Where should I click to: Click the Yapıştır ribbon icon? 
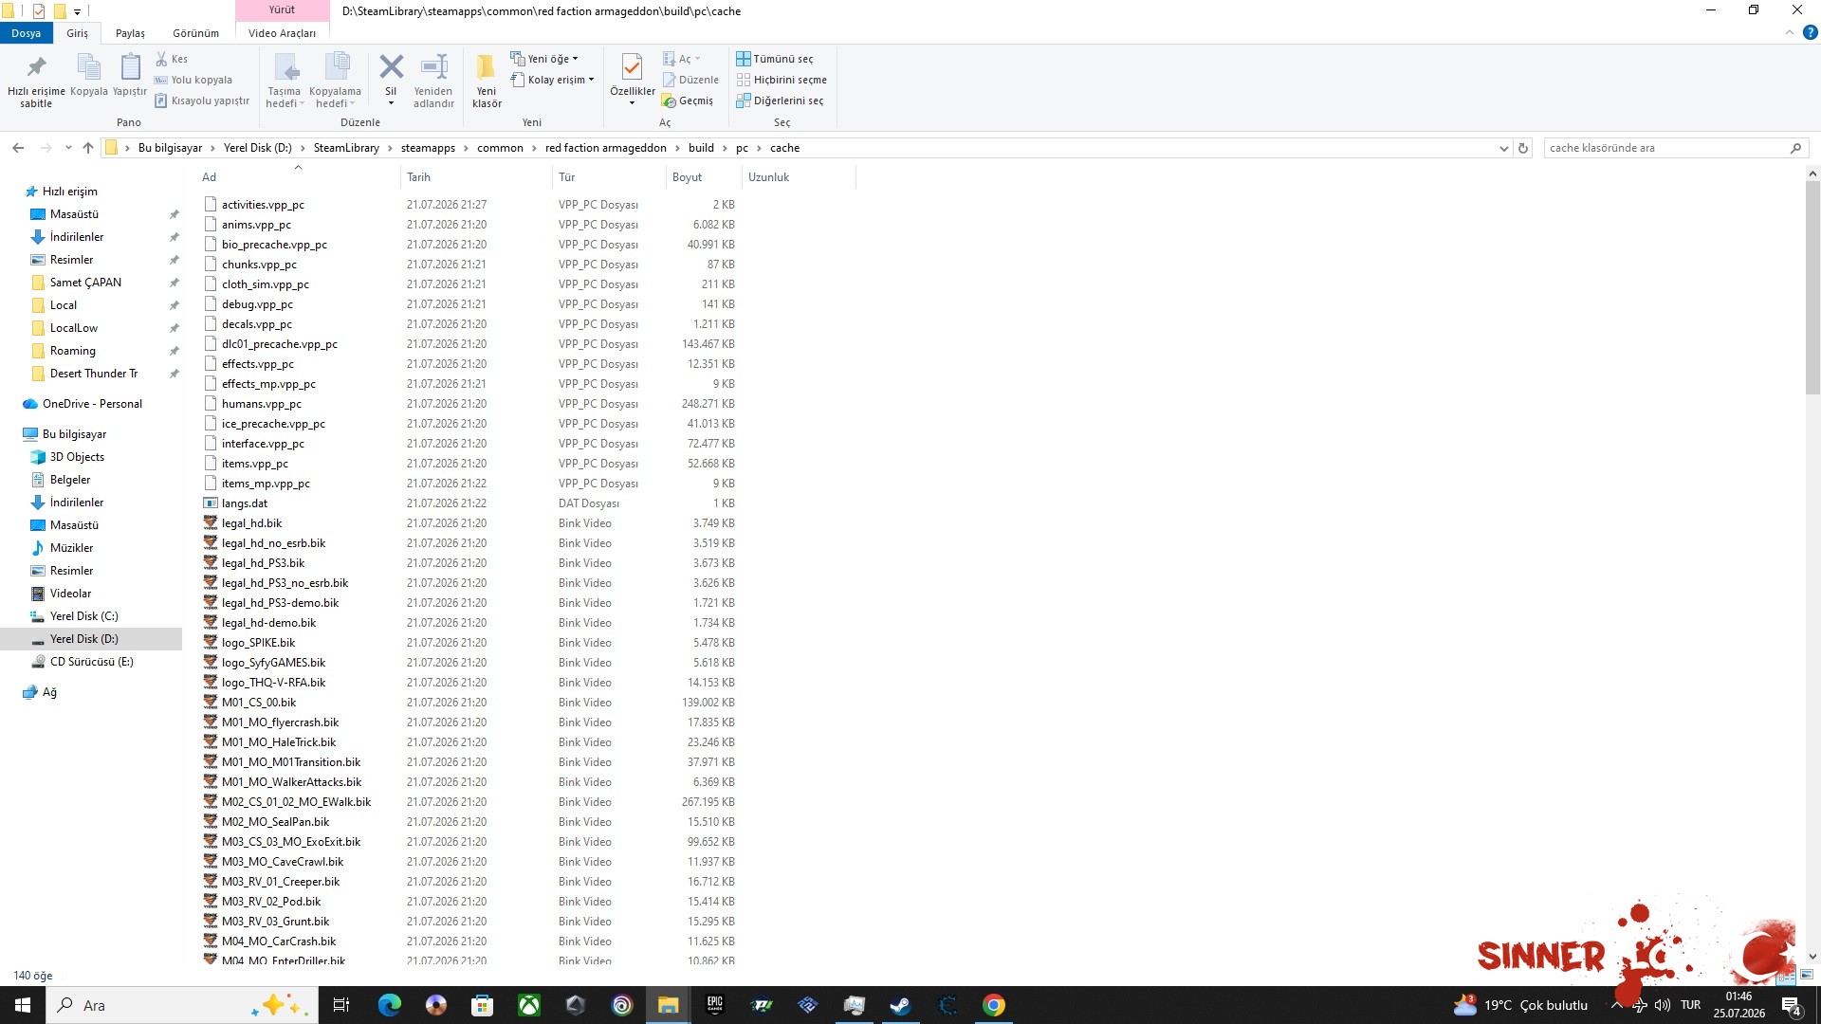(130, 76)
